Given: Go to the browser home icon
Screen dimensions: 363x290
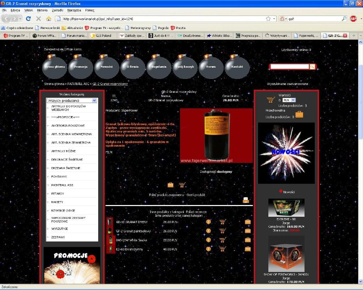Looking at the screenshot, I should pos(49,19).
